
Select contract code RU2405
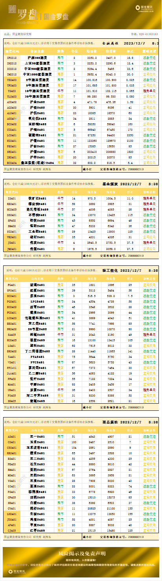12,340
